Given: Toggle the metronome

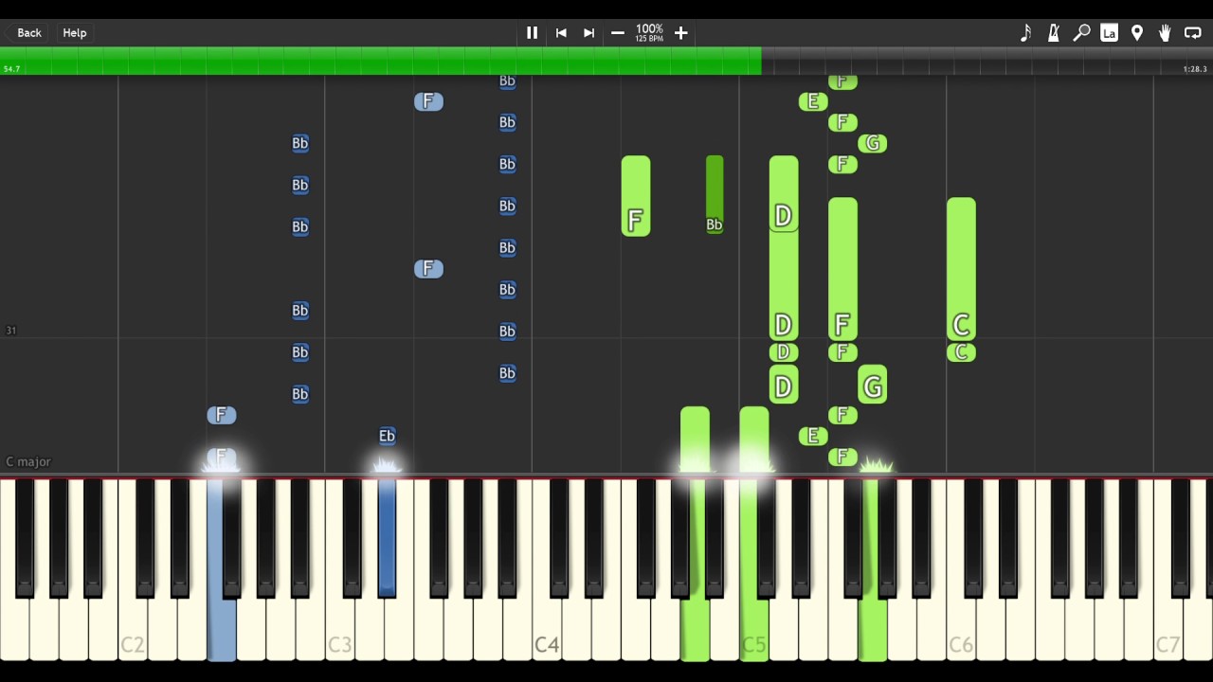Looking at the screenshot, I should 1053,33.
